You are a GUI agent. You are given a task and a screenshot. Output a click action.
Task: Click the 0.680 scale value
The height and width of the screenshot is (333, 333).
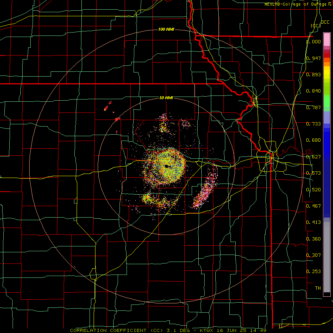click(x=313, y=140)
